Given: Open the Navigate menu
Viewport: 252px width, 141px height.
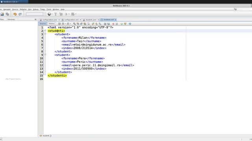Looking at the screenshot, I should click(x=7, y=9).
